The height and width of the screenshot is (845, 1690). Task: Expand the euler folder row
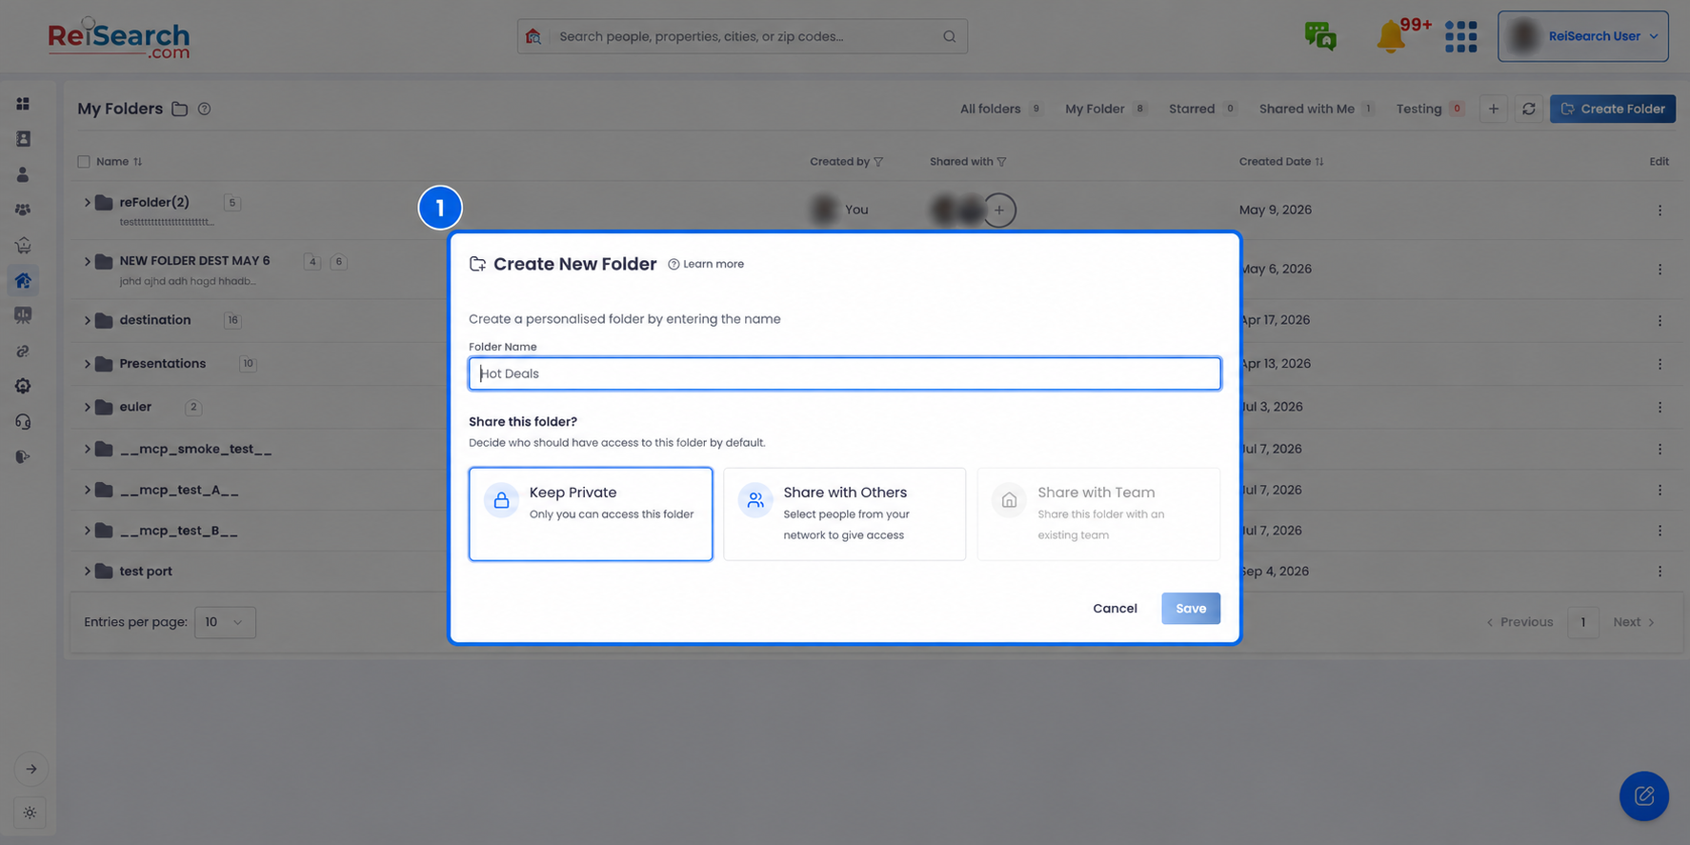coord(87,407)
